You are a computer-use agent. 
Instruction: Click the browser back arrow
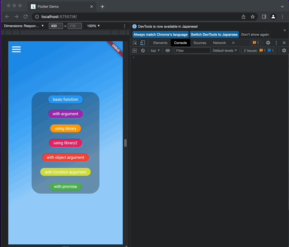7,17
